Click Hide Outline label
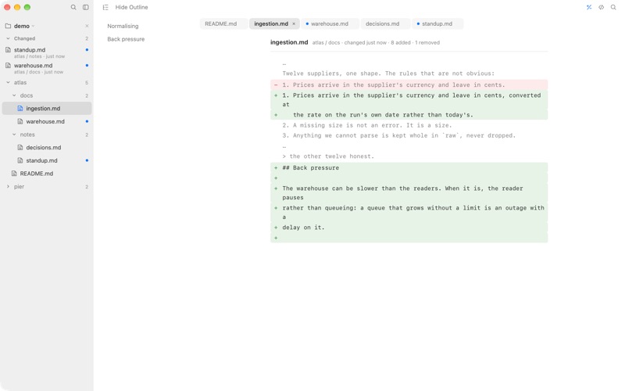Screen dimensions: 625x391 (x=131, y=7)
